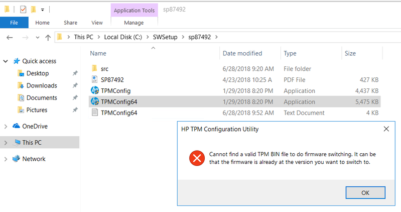Navigate to Local Disk (C:) breadcrumb
Viewport: 401px width, 212px height.
pyautogui.click(x=123, y=37)
